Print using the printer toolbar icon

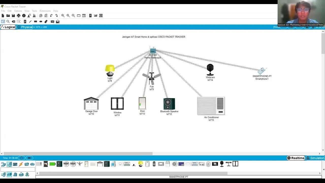point(19,16)
